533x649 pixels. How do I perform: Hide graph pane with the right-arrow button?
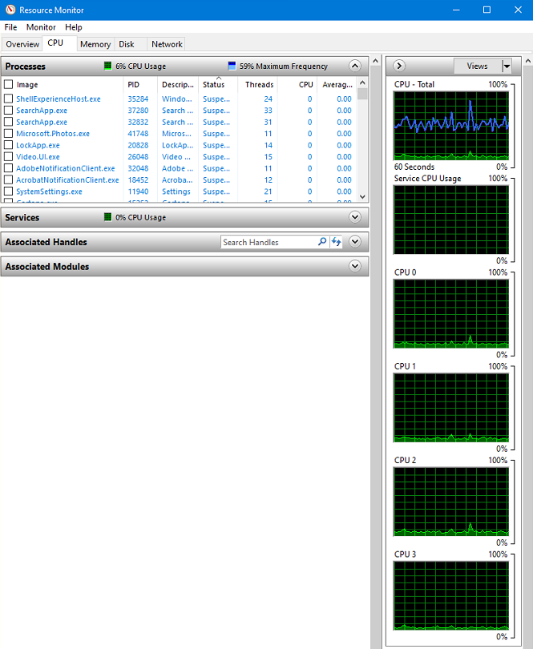pos(399,66)
